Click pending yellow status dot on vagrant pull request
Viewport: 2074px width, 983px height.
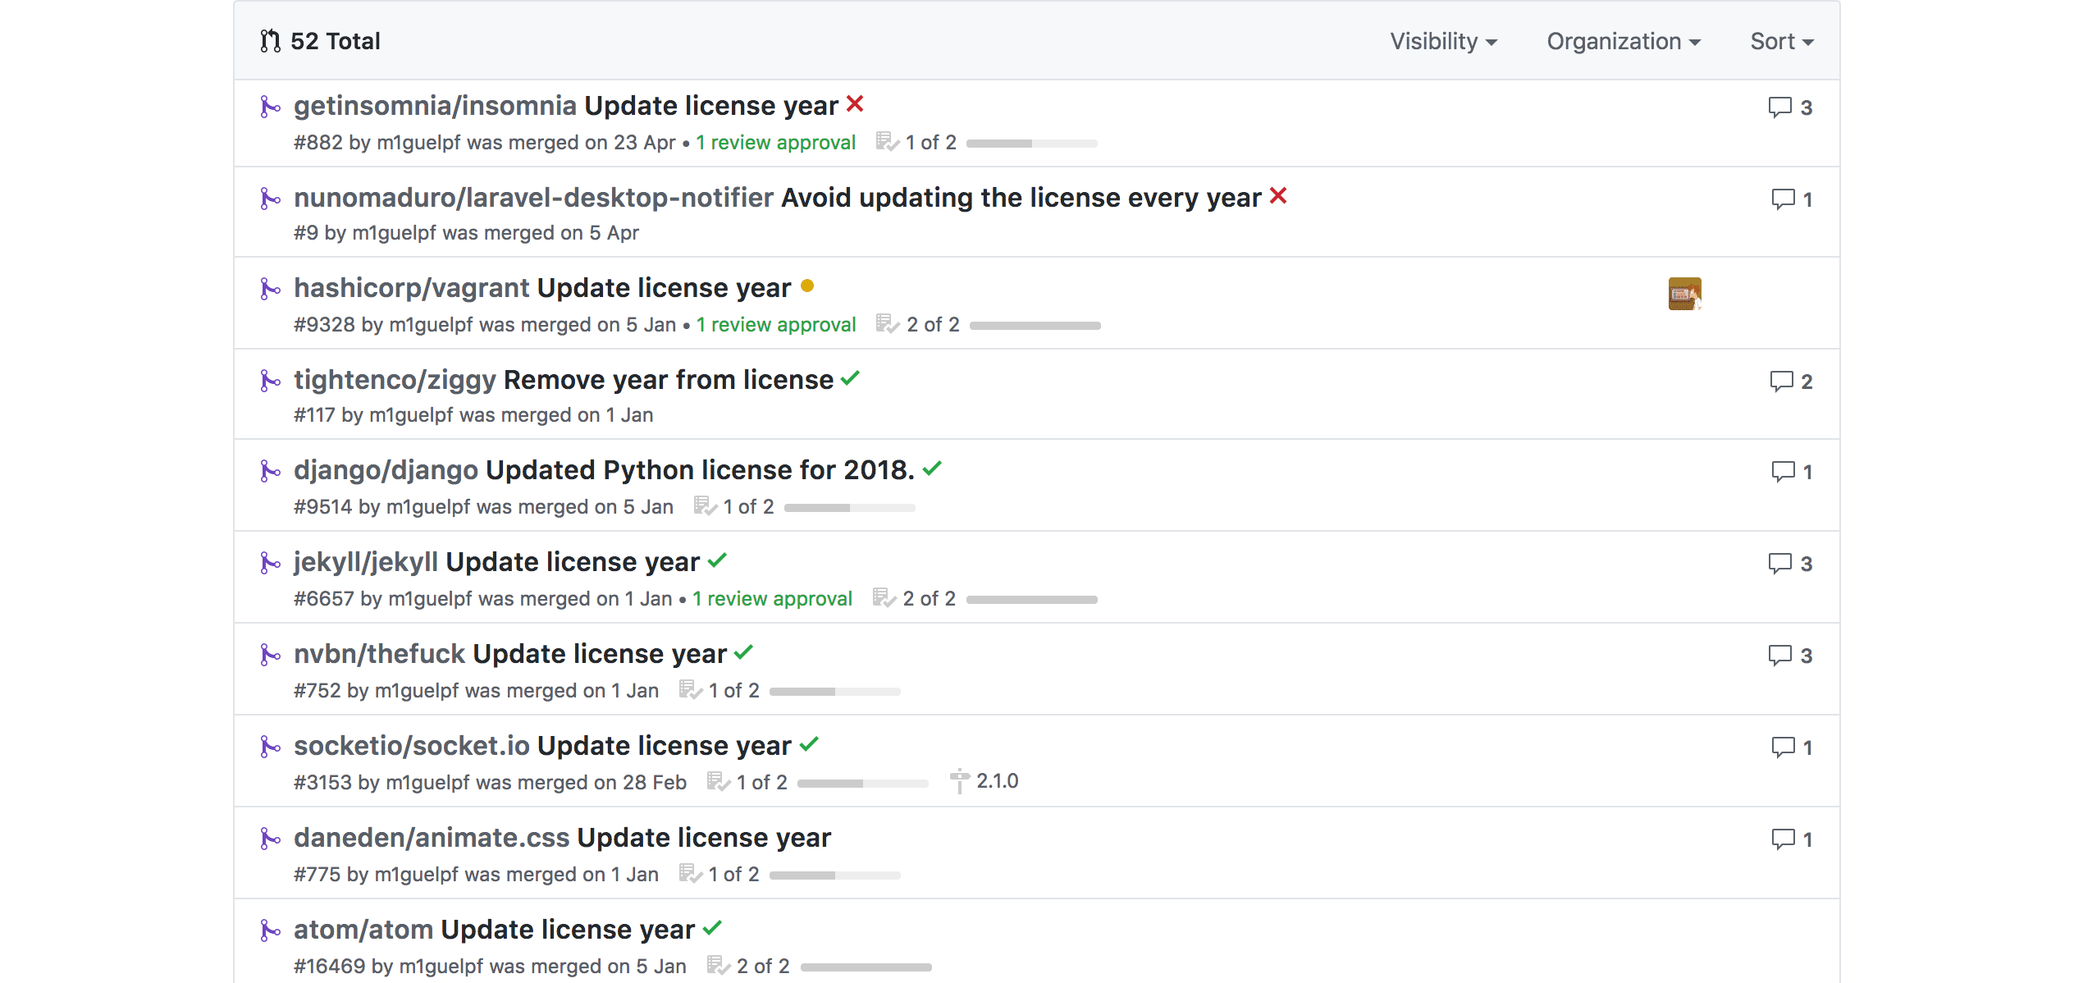[x=807, y=286]
